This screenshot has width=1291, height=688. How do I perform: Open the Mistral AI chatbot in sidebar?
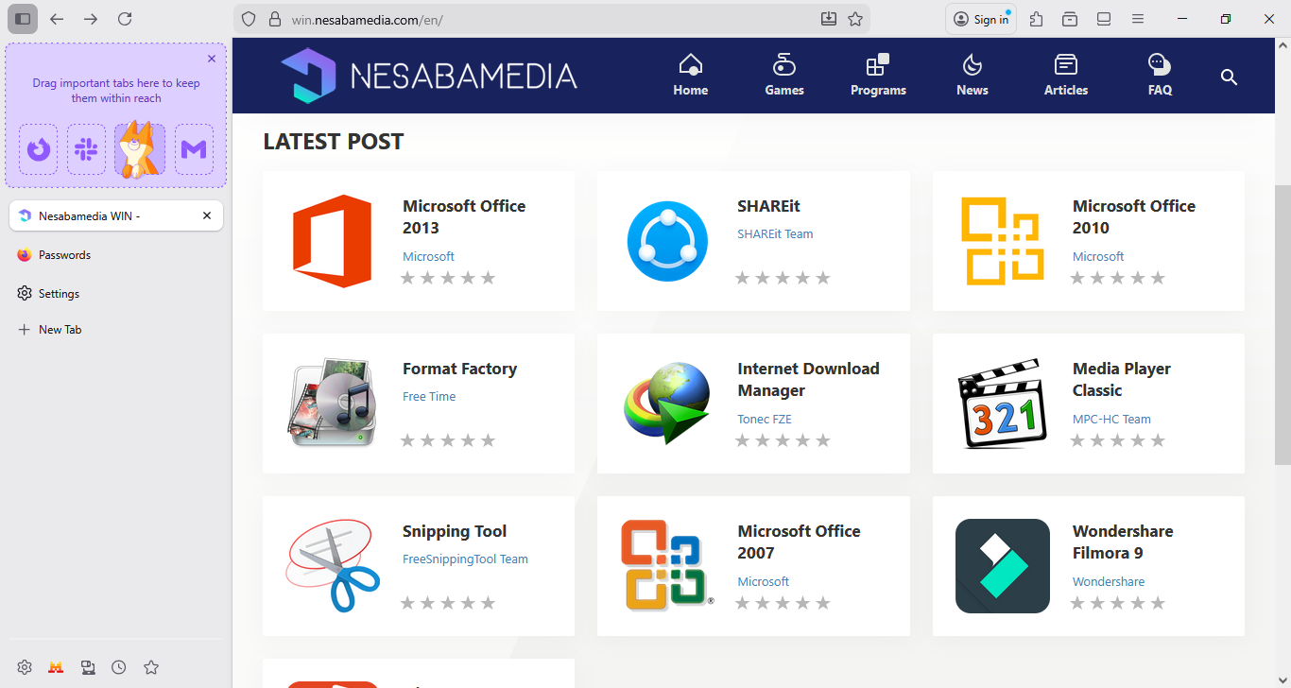tap(56, 667)
